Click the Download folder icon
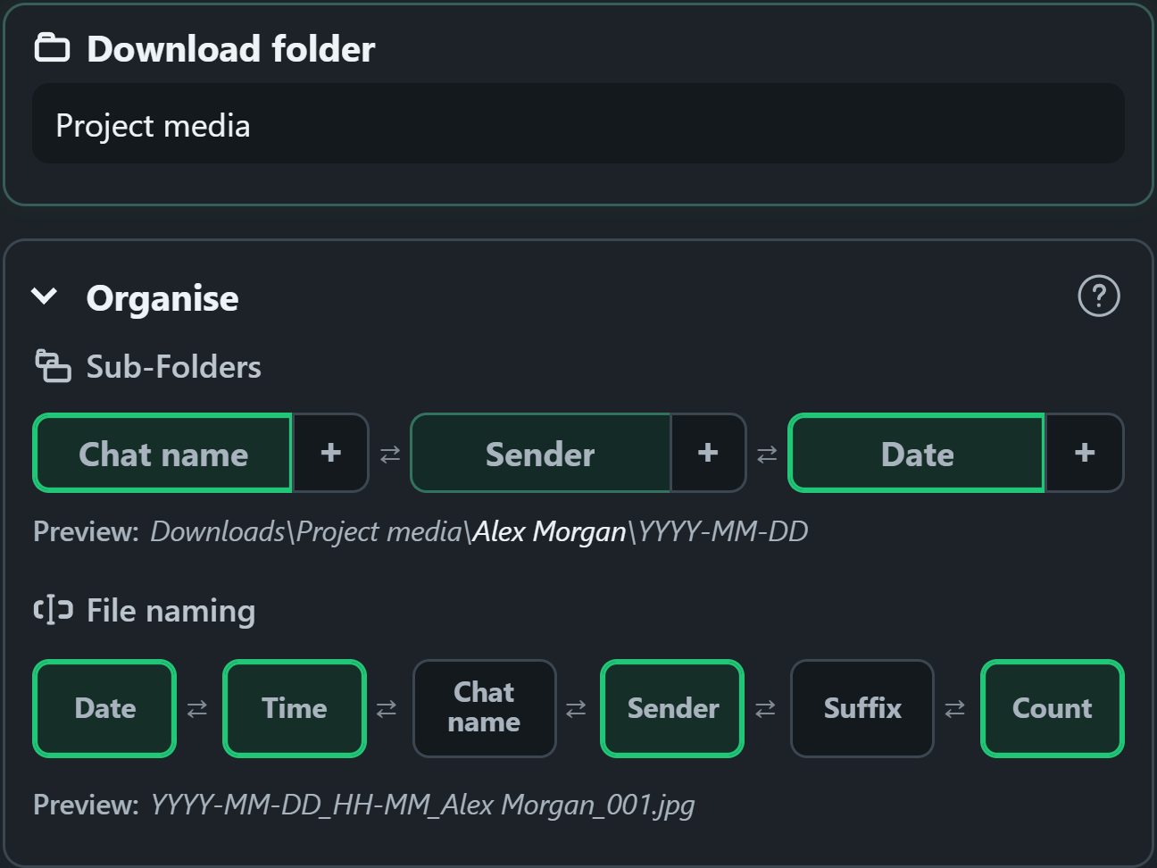This screenshot has width=1157, height=868. [x=52, y=47]
